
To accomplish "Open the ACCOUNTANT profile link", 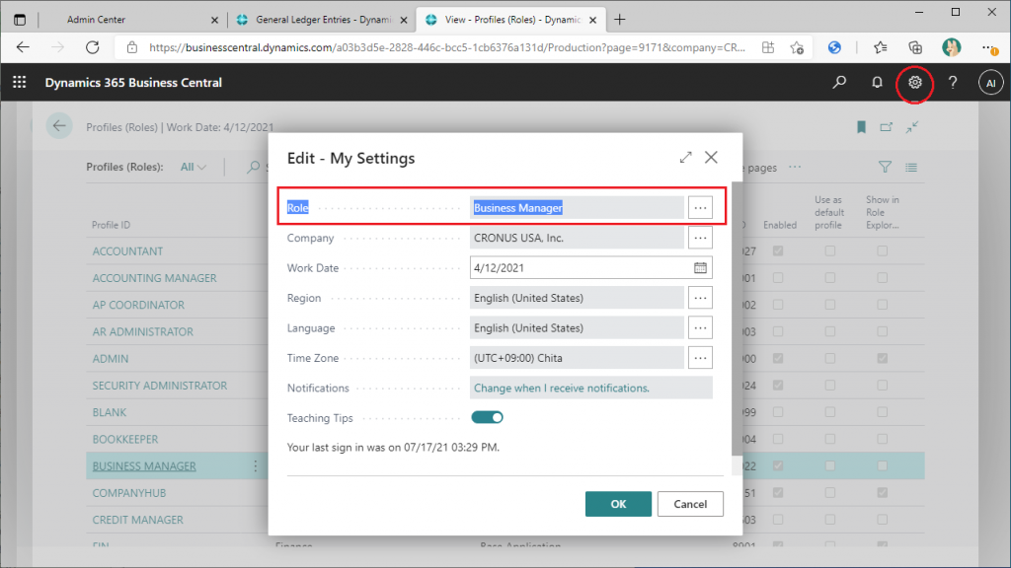I will (127, 251).
